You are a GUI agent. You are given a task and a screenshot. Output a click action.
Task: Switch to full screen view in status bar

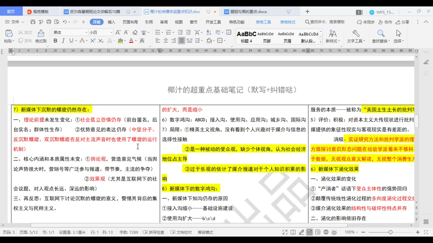(285, 232)
